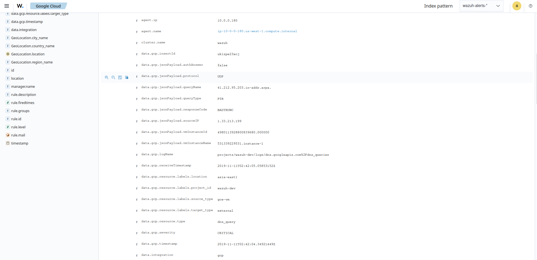537x260 pixels.
Task: Select the GeoLocation.city_name field
Action: point(29,38)
